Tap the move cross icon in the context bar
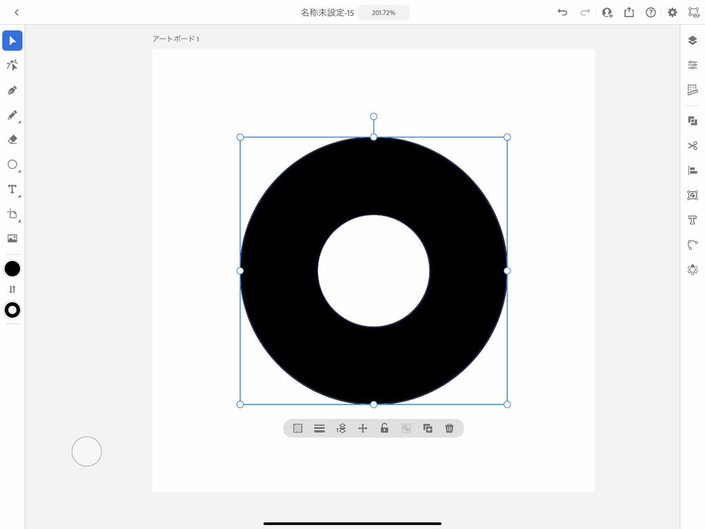Screen dimensions: 705x529 coord(362,428)
